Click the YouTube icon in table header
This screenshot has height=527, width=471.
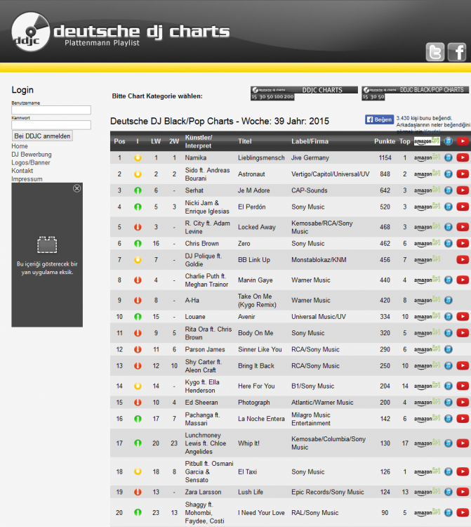point(463,141)
